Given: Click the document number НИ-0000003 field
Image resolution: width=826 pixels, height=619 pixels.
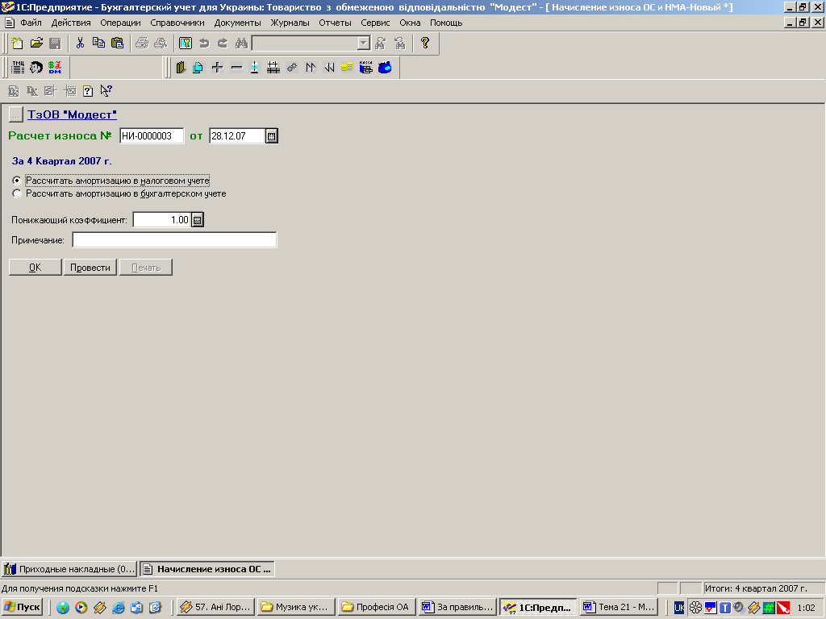Looking at the screenshot, I should (152, 135).
